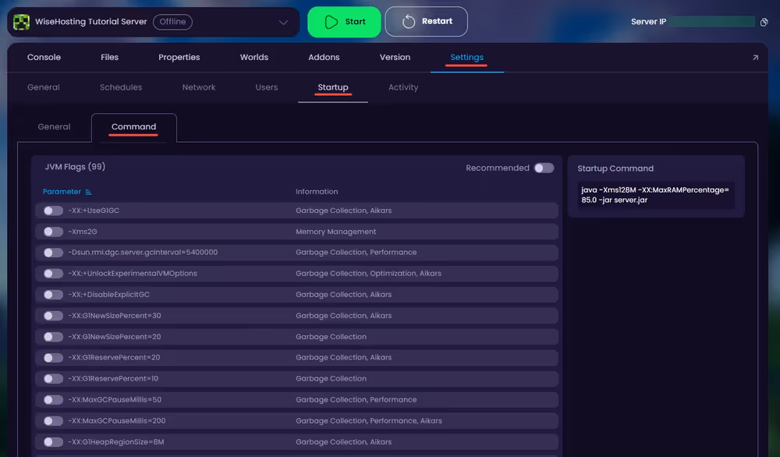The image size is (780, 457).
Task: Open the Console tab
Action: point(44,57)
